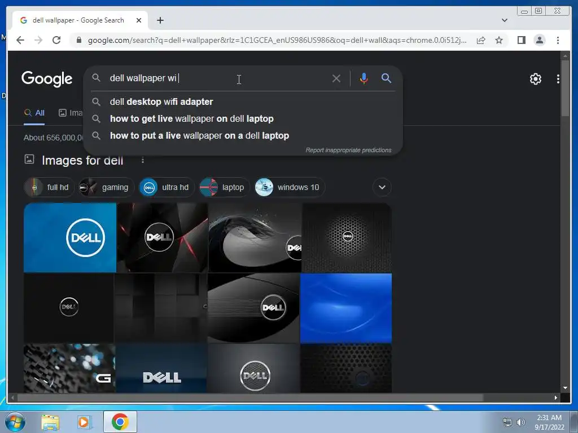
Task: Click the Google logo
Action: click(47, 79)
